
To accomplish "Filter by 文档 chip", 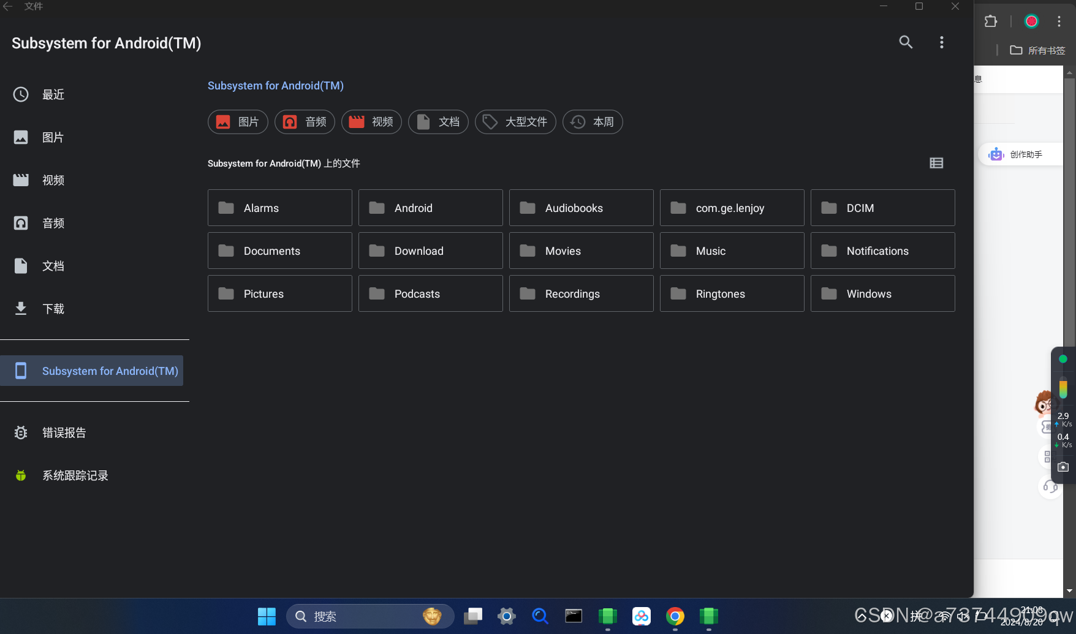I will (438, 122).
